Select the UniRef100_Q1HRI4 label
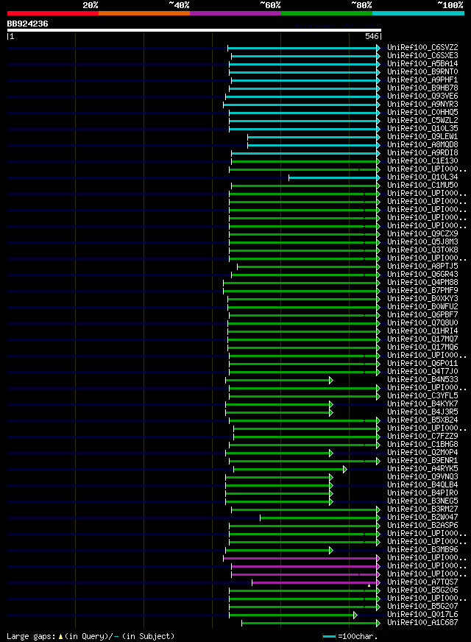Screen dimensions: 471x642 422,331
